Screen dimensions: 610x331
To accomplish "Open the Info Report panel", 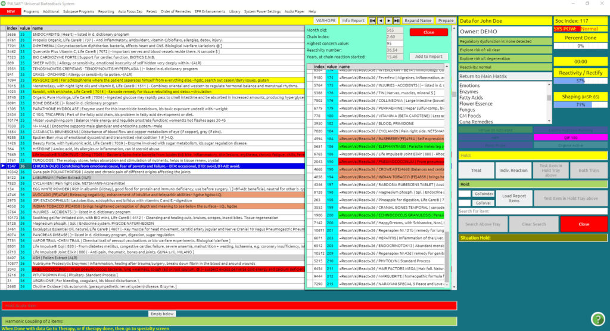I will pyautogui.click(x=353, y=20).
